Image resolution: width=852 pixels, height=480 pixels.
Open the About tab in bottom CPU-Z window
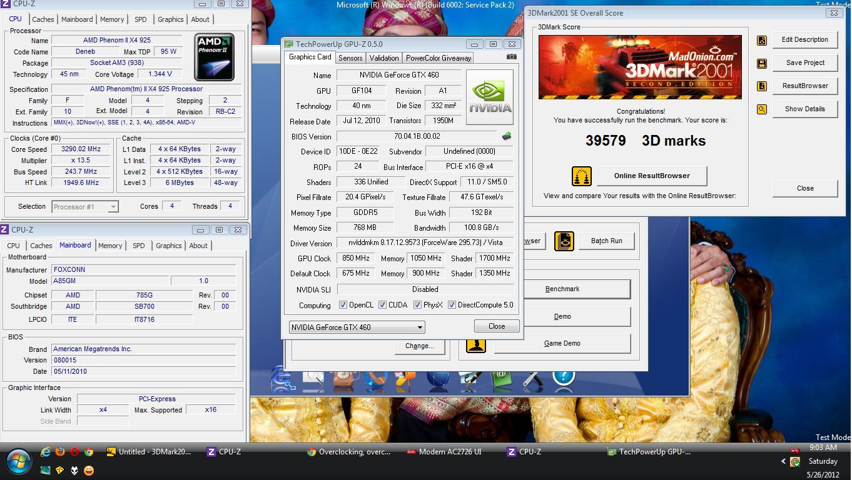[x=198, y=246]
